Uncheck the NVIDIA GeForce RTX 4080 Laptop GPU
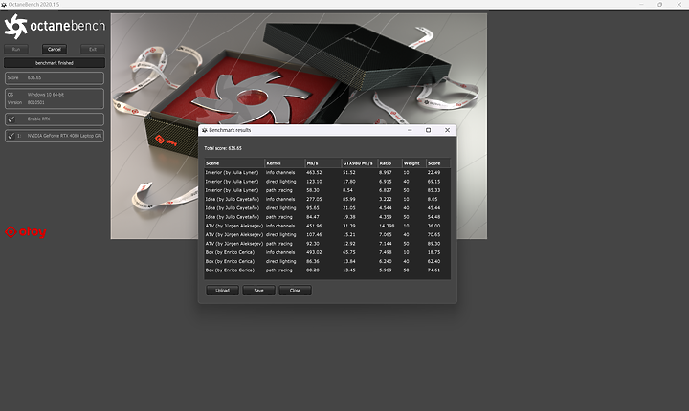Image resolution: width=689 pixels, height=411 pixels. coord(11,136)
